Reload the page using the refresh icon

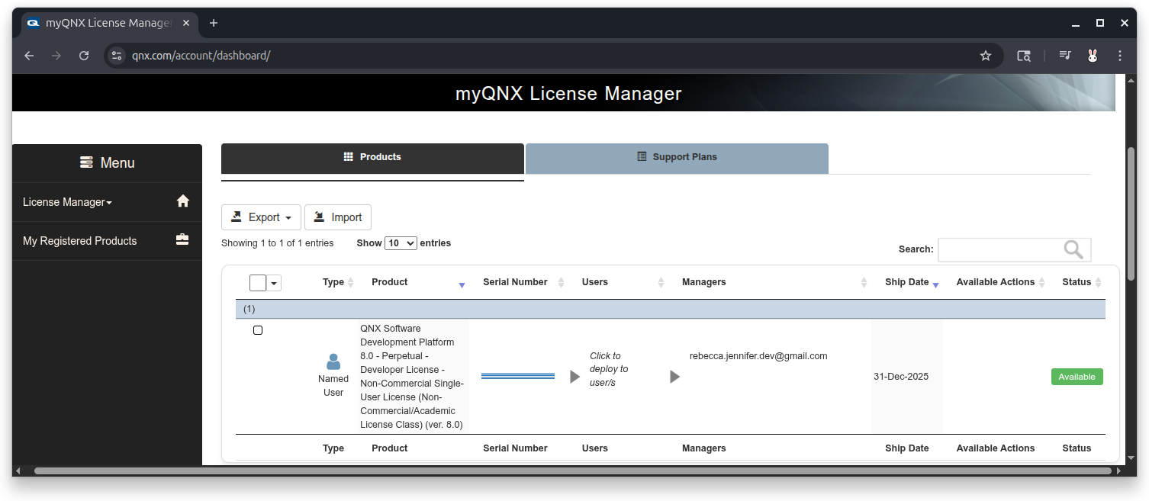point(84,56)
